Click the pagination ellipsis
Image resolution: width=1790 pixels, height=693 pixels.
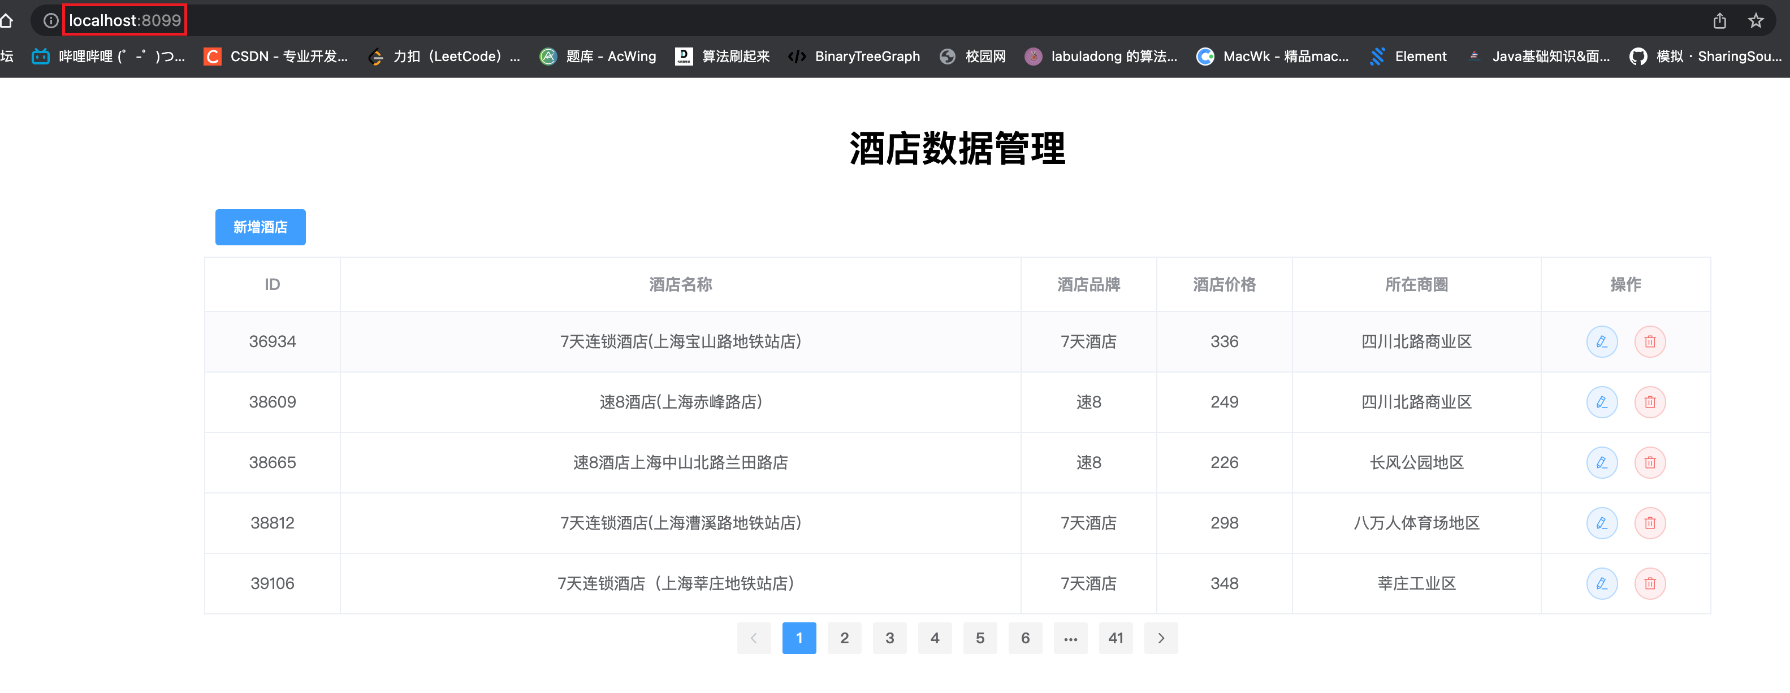[x=1071, y=638]
